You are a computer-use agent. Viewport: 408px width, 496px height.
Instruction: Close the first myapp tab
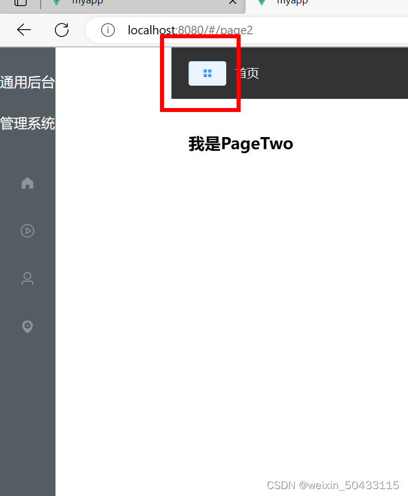click(x=233, y=2)
